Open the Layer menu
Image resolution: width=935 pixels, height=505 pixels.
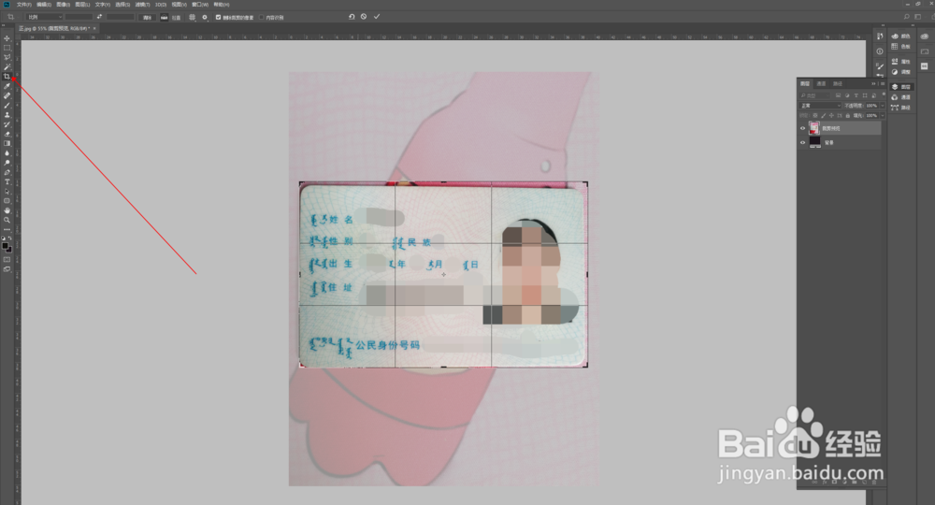82,5
